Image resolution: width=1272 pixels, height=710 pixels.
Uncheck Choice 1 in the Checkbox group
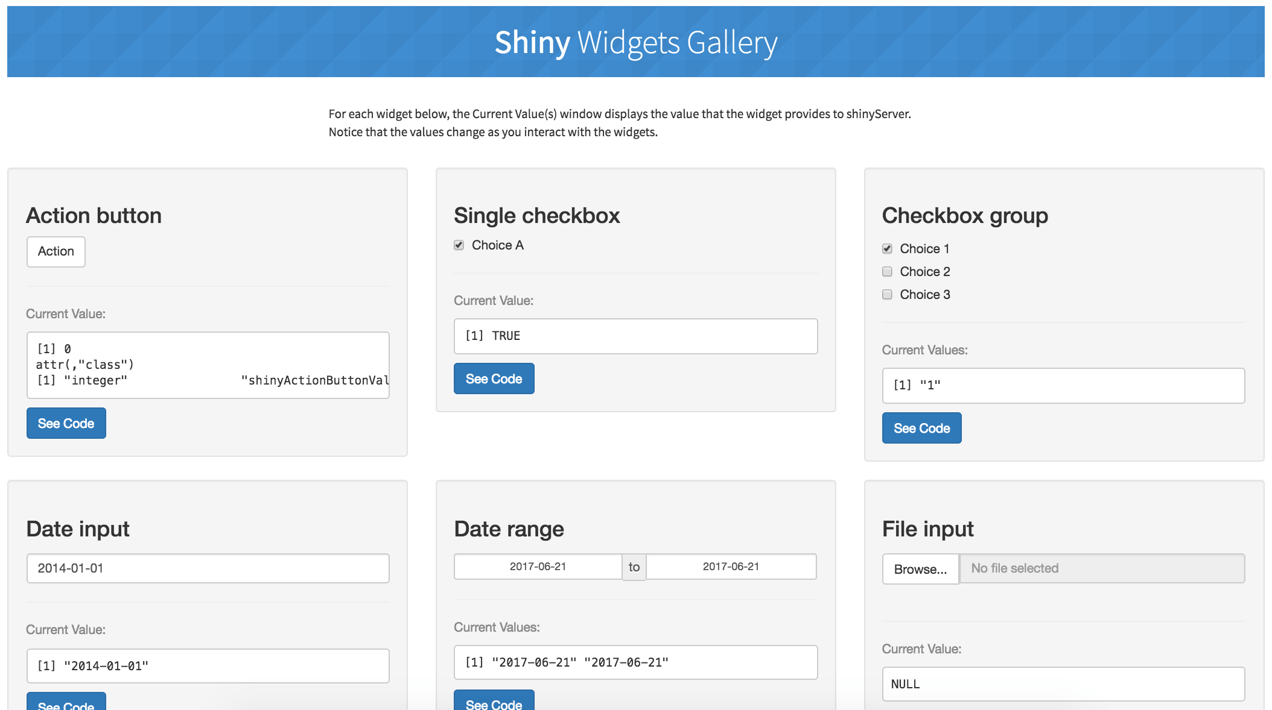[x=887, y=247]
